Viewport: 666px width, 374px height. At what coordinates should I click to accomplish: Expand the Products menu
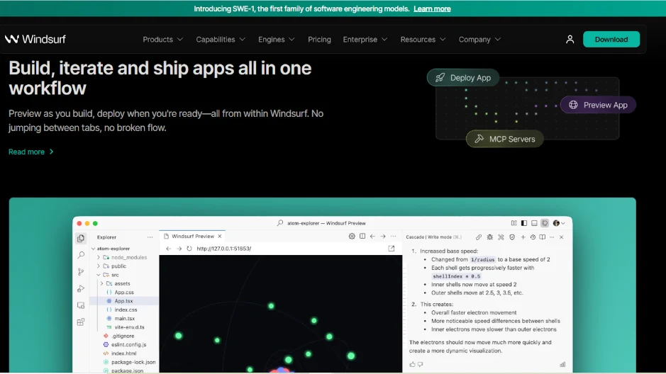click(162, 40)
